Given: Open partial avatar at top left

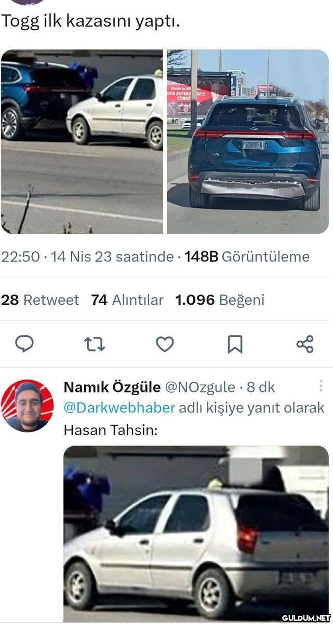Looking at the screenshot, I should click(x=28, y=2).
